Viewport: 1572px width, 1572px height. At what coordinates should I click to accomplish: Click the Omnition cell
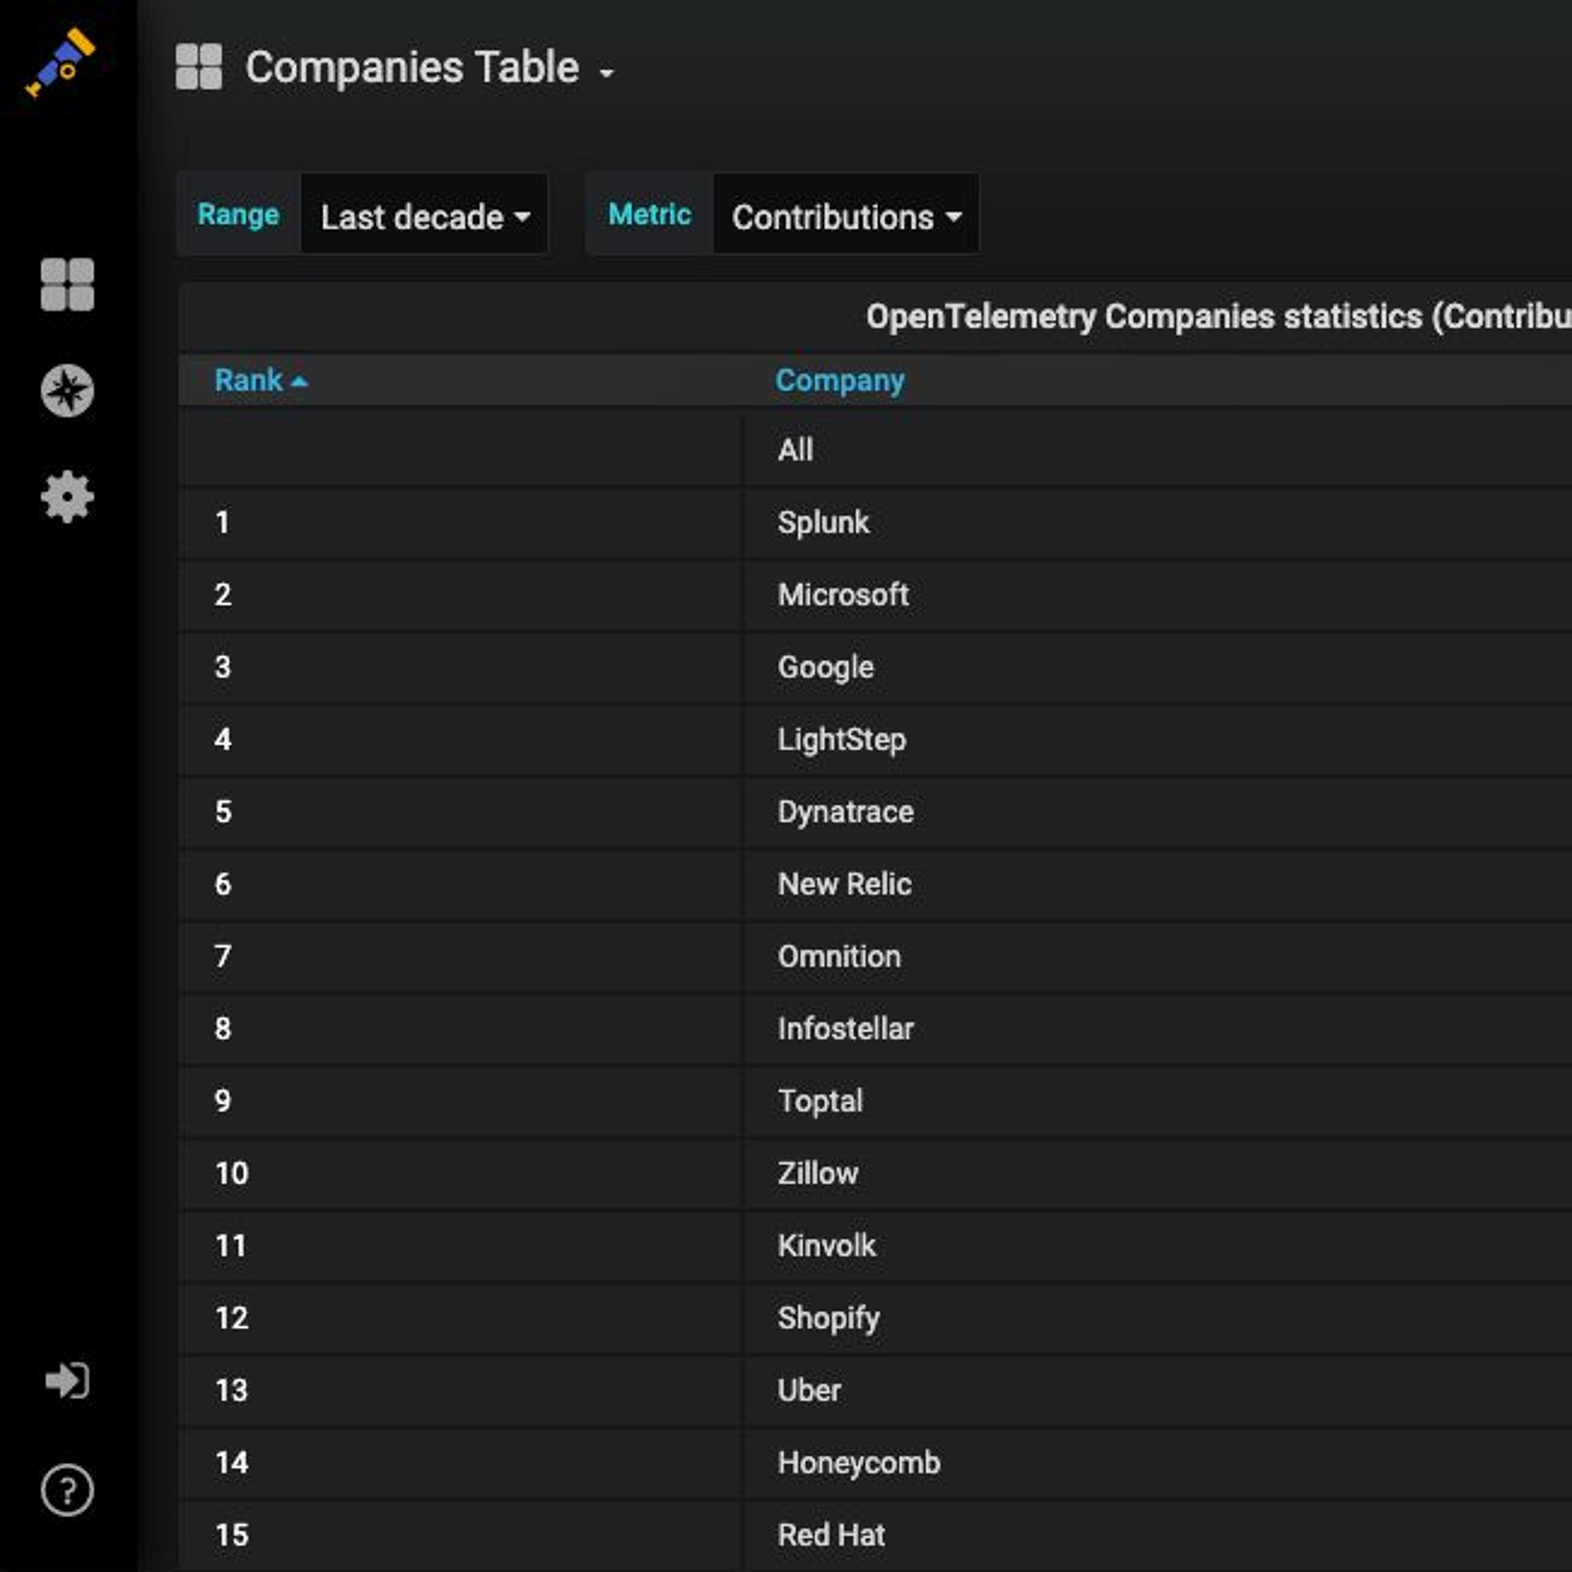click(x=1158, y=956)
